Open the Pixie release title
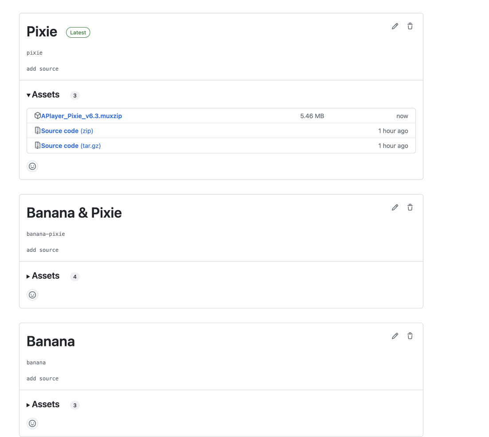Screen dimensions: 489x437 pyautogui.click(x=42, y=32)
